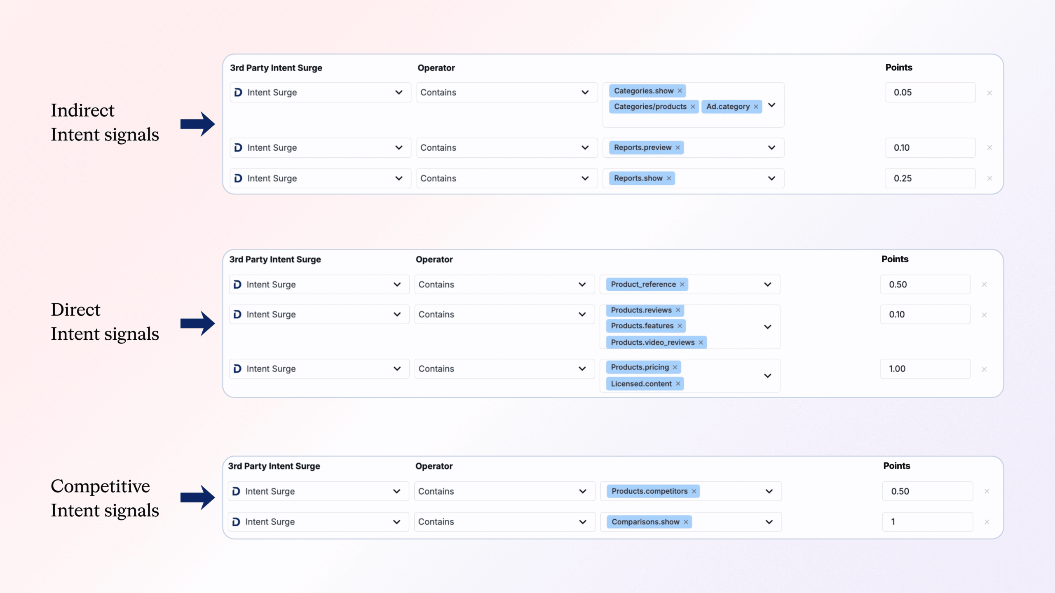Image resolution: width=1055 pixels, height=593 pixels.
Task: Open the Contains operator dropdown for Comparisons.show
Action: (x=504, y=522)
